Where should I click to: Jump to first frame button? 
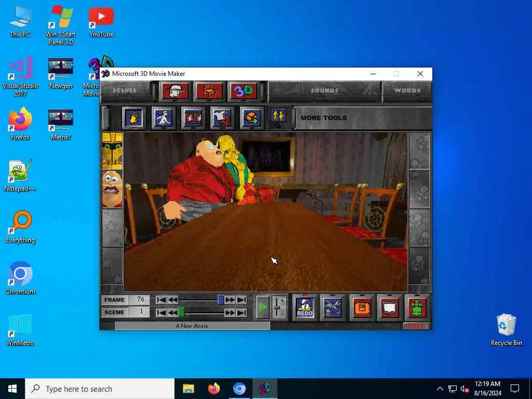pyautogui.click(x=161, y=300)
